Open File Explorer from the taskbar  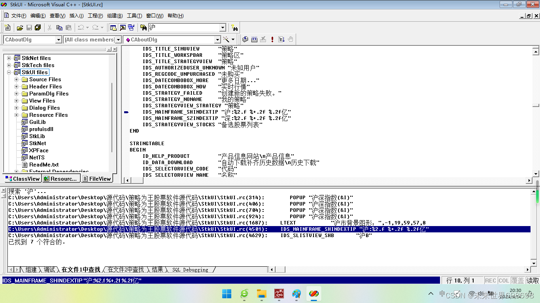tap(262, 294)
